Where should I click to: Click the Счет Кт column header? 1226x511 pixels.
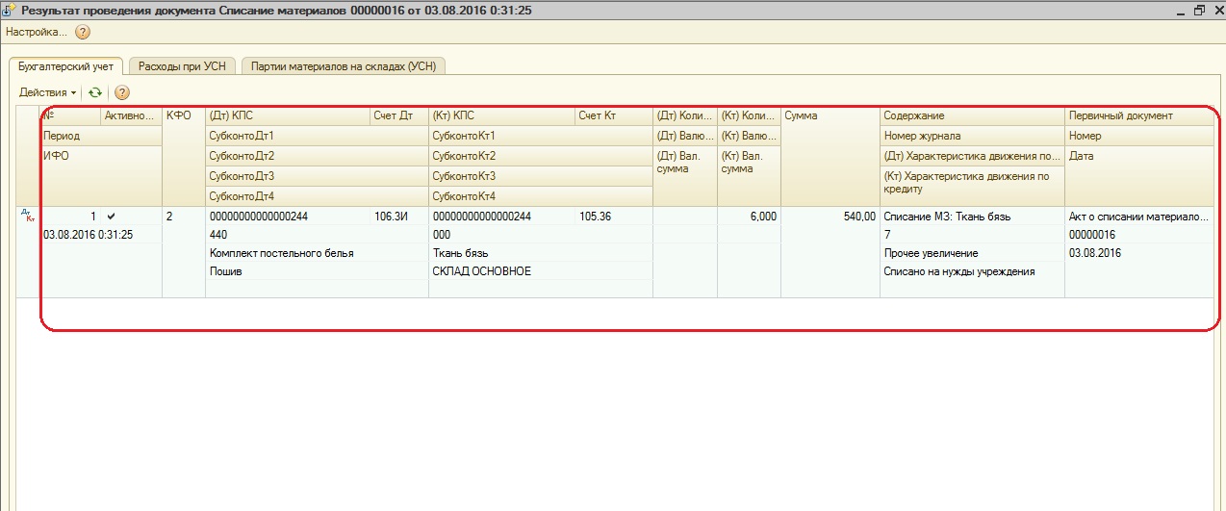tap(614, 115)
